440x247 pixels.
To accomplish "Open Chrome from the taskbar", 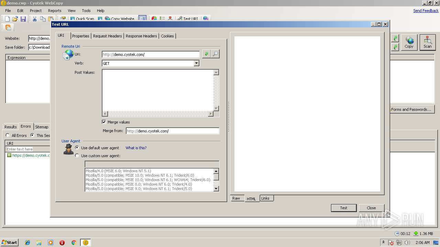I will pos(74,243).
